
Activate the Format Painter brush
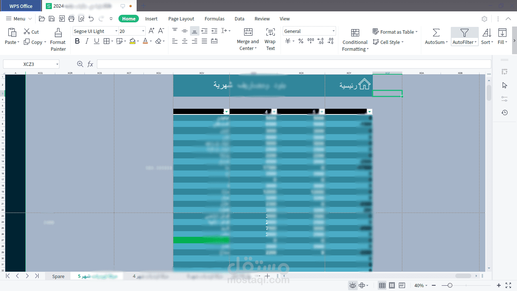(x=58, y=39)
